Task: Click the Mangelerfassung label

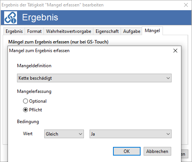Action: tap(34, 91)
